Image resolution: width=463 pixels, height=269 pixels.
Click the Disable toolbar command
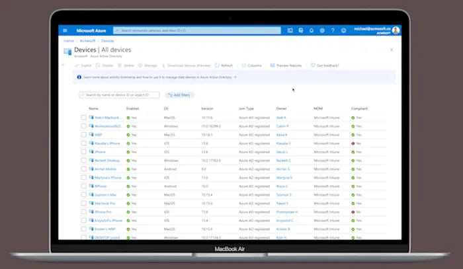tap(105, 65)
